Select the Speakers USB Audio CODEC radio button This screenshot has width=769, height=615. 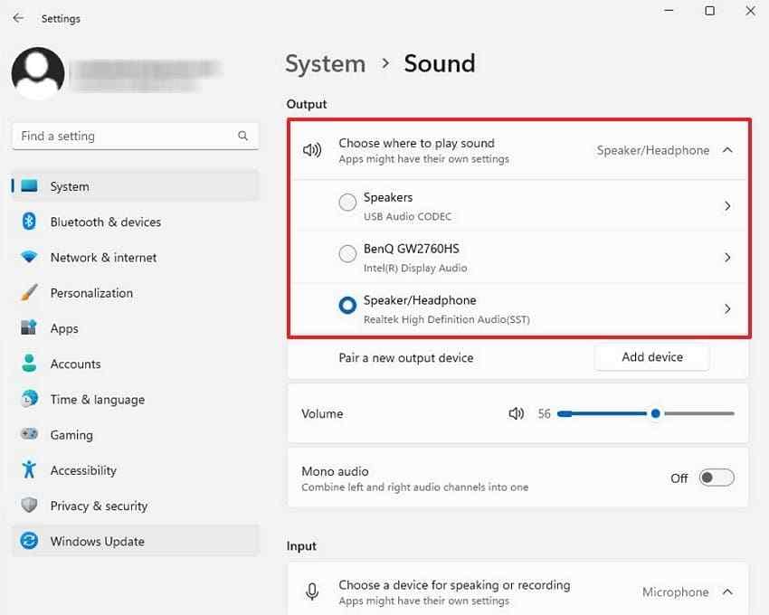coord(347,202)
